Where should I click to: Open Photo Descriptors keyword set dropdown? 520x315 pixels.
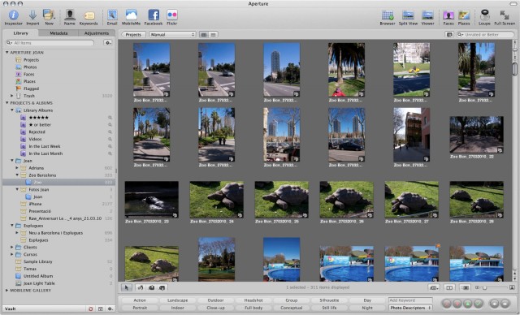tap(410, 308)
